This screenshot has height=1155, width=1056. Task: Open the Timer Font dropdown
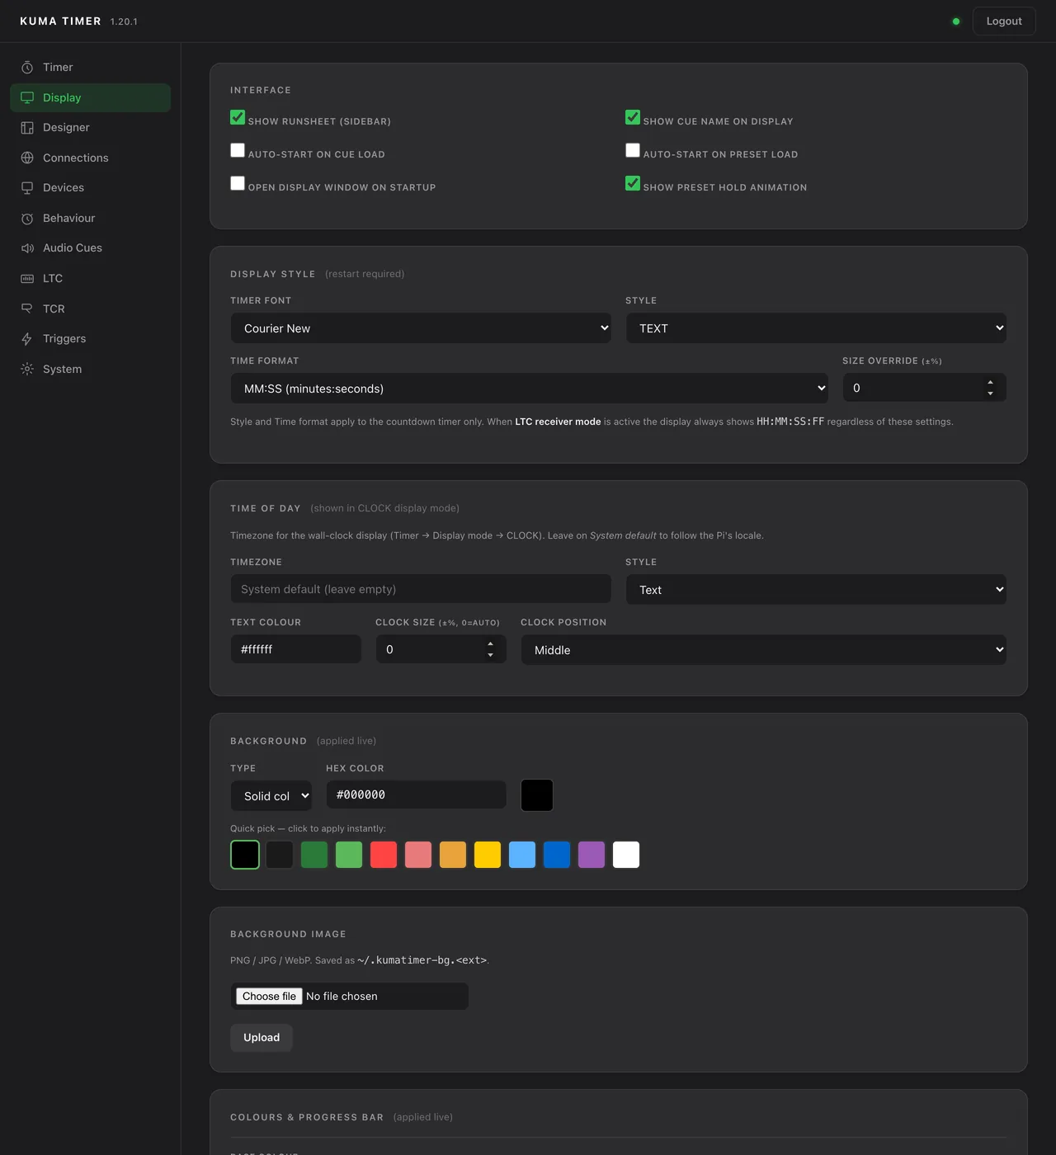tap(421, 328)
